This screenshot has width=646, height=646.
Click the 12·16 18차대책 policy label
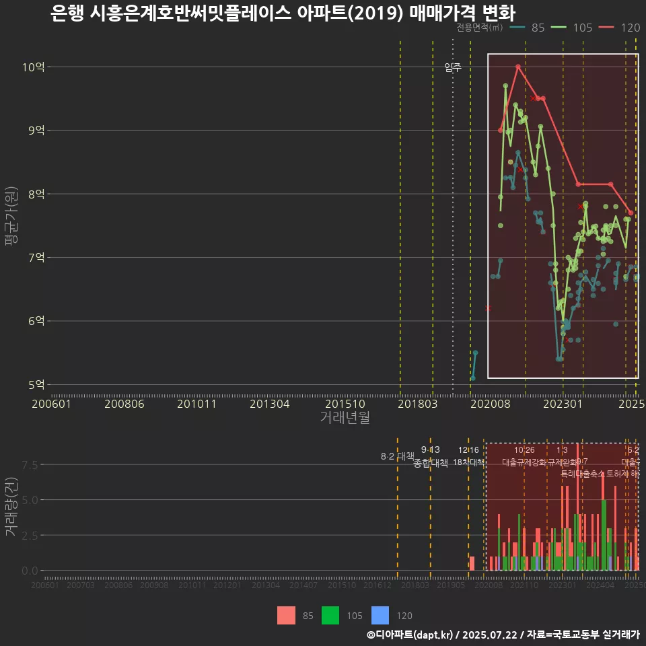468,456
